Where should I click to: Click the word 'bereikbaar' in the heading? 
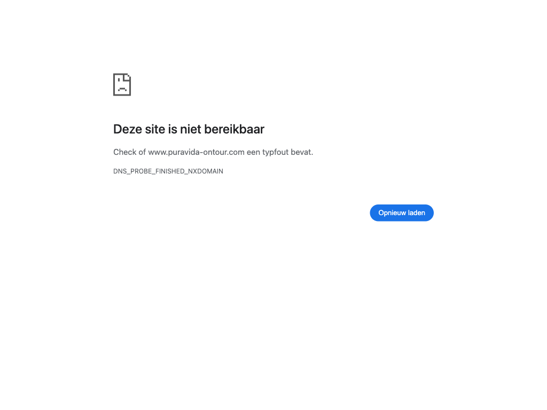tap(234, 129)
